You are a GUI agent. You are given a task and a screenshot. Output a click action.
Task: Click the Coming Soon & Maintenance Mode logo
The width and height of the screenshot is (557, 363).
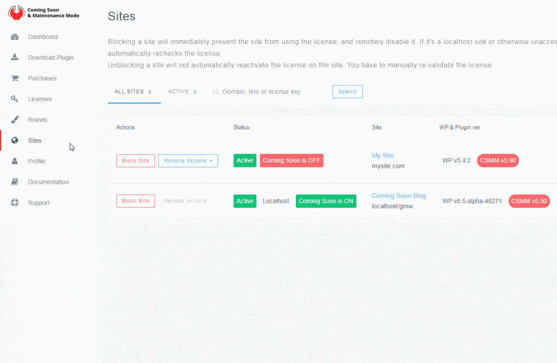pos(44,12)
